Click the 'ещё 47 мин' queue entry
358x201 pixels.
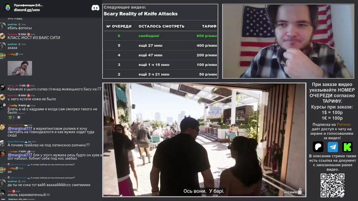coord(150,55)
